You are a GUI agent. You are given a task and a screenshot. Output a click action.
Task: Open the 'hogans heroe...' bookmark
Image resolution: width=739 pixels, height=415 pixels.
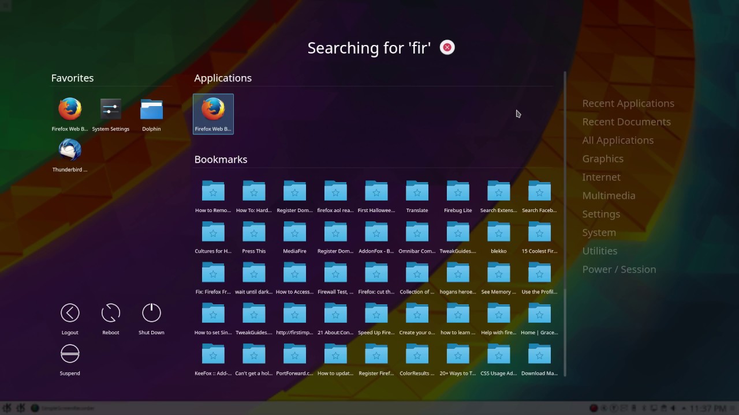pos(458,278)
